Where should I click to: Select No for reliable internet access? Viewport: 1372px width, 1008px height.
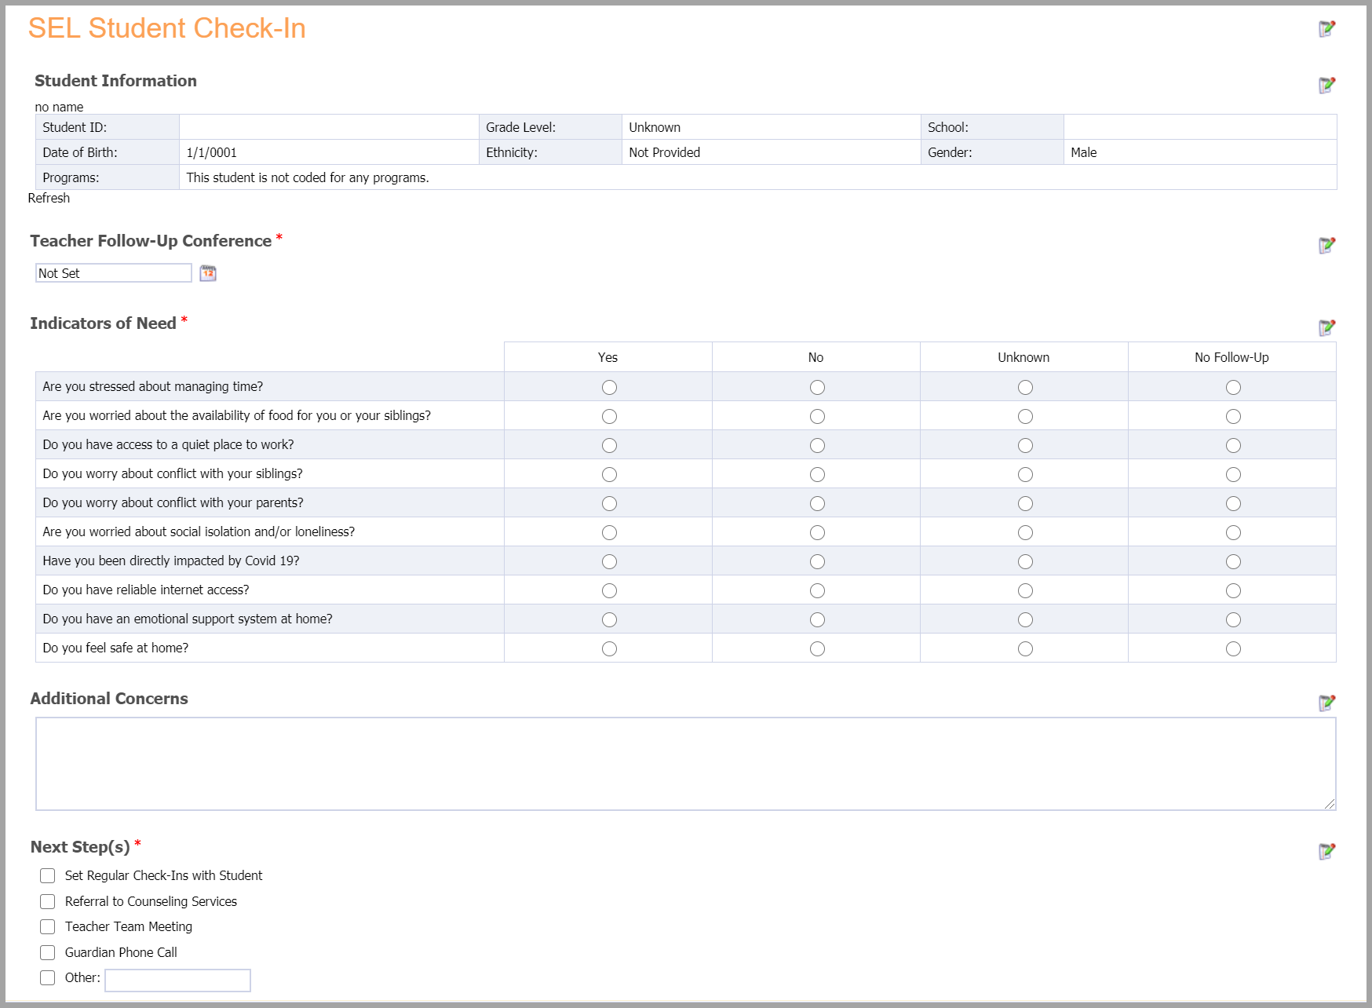pos(817,590)
